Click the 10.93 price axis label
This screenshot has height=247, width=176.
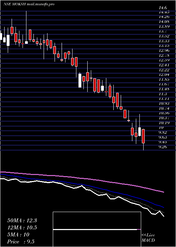click(x=164, y=103)
